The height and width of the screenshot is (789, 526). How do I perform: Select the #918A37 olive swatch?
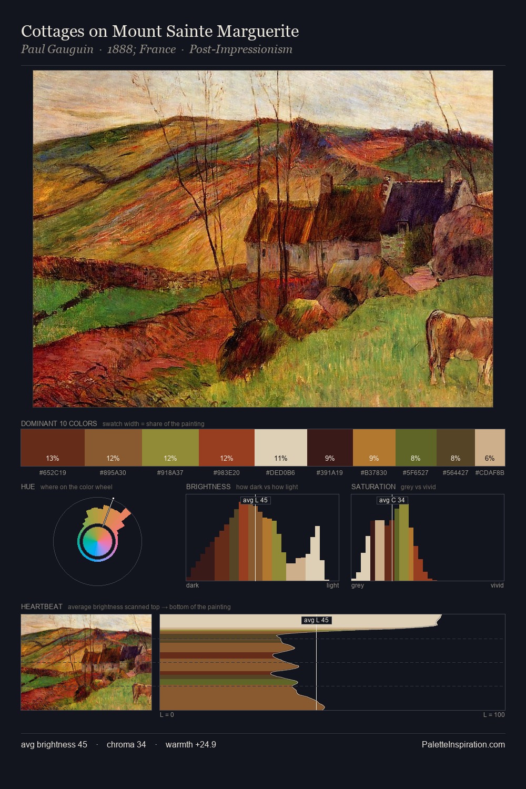(170, 448)
